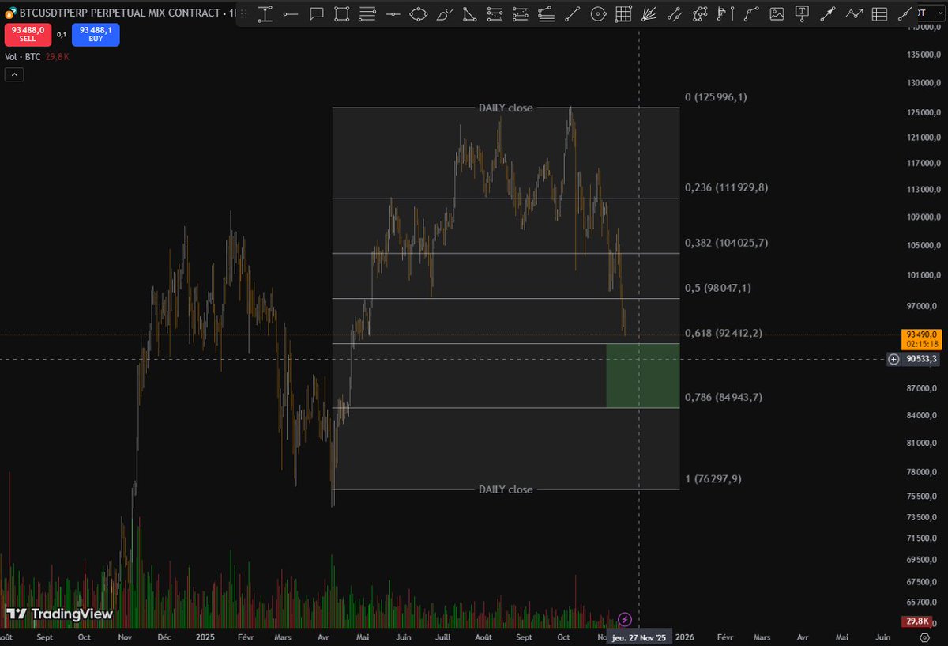Click the Juill label on time axis
This screenshot has height=646, width=948.
(x=443, y=637)
